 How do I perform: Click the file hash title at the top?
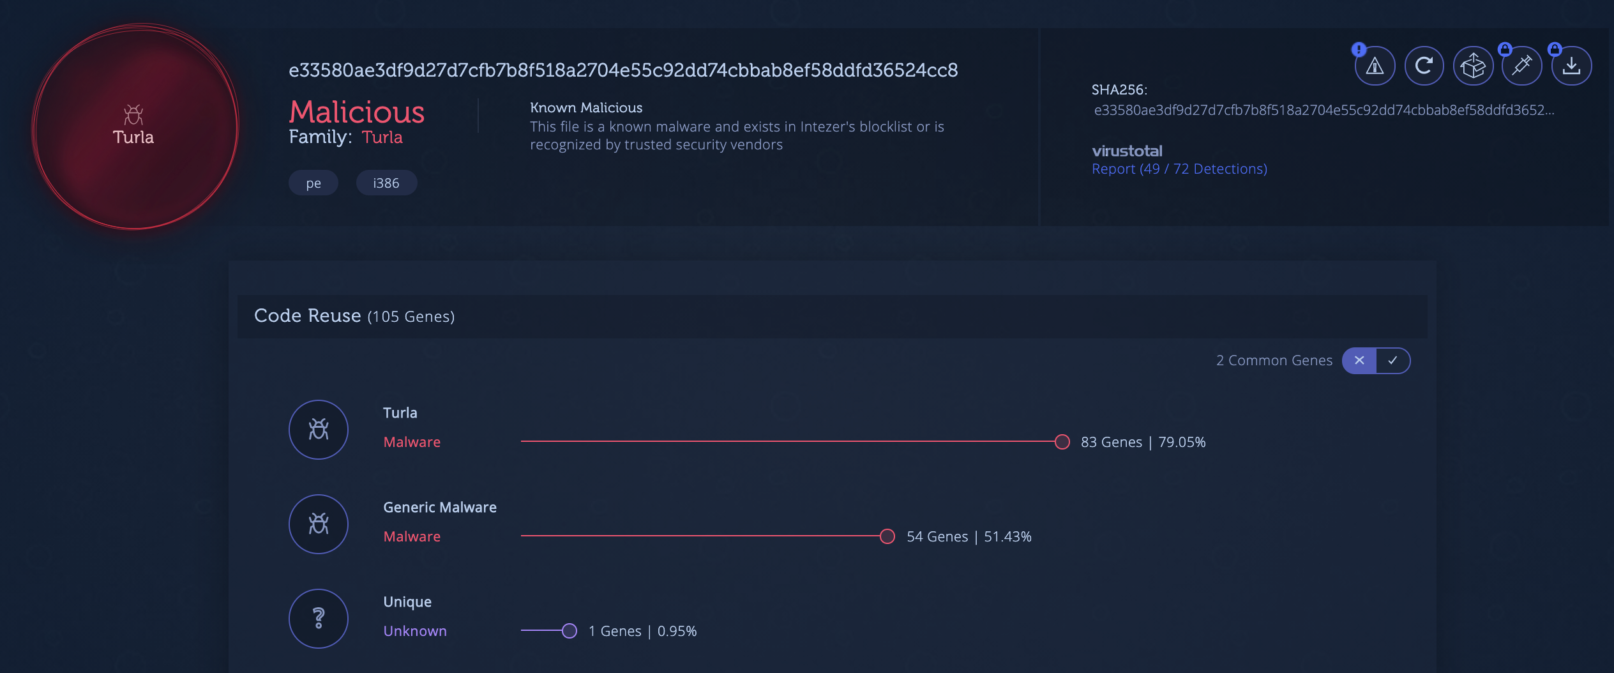623,70
